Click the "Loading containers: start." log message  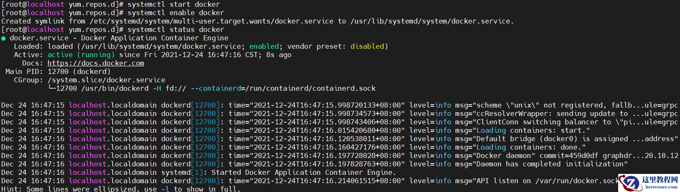click(x=533, y=130)
